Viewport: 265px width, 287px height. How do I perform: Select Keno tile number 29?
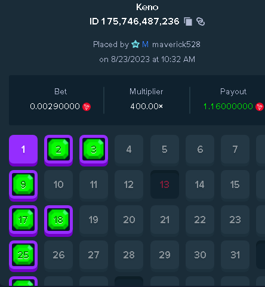pos(165,255)
